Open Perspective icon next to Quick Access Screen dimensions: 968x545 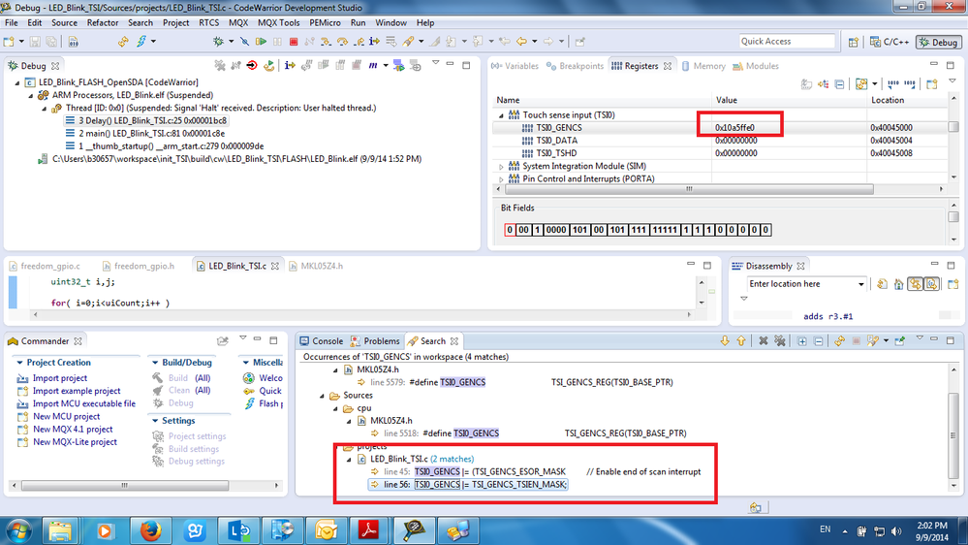coord(853,42)
